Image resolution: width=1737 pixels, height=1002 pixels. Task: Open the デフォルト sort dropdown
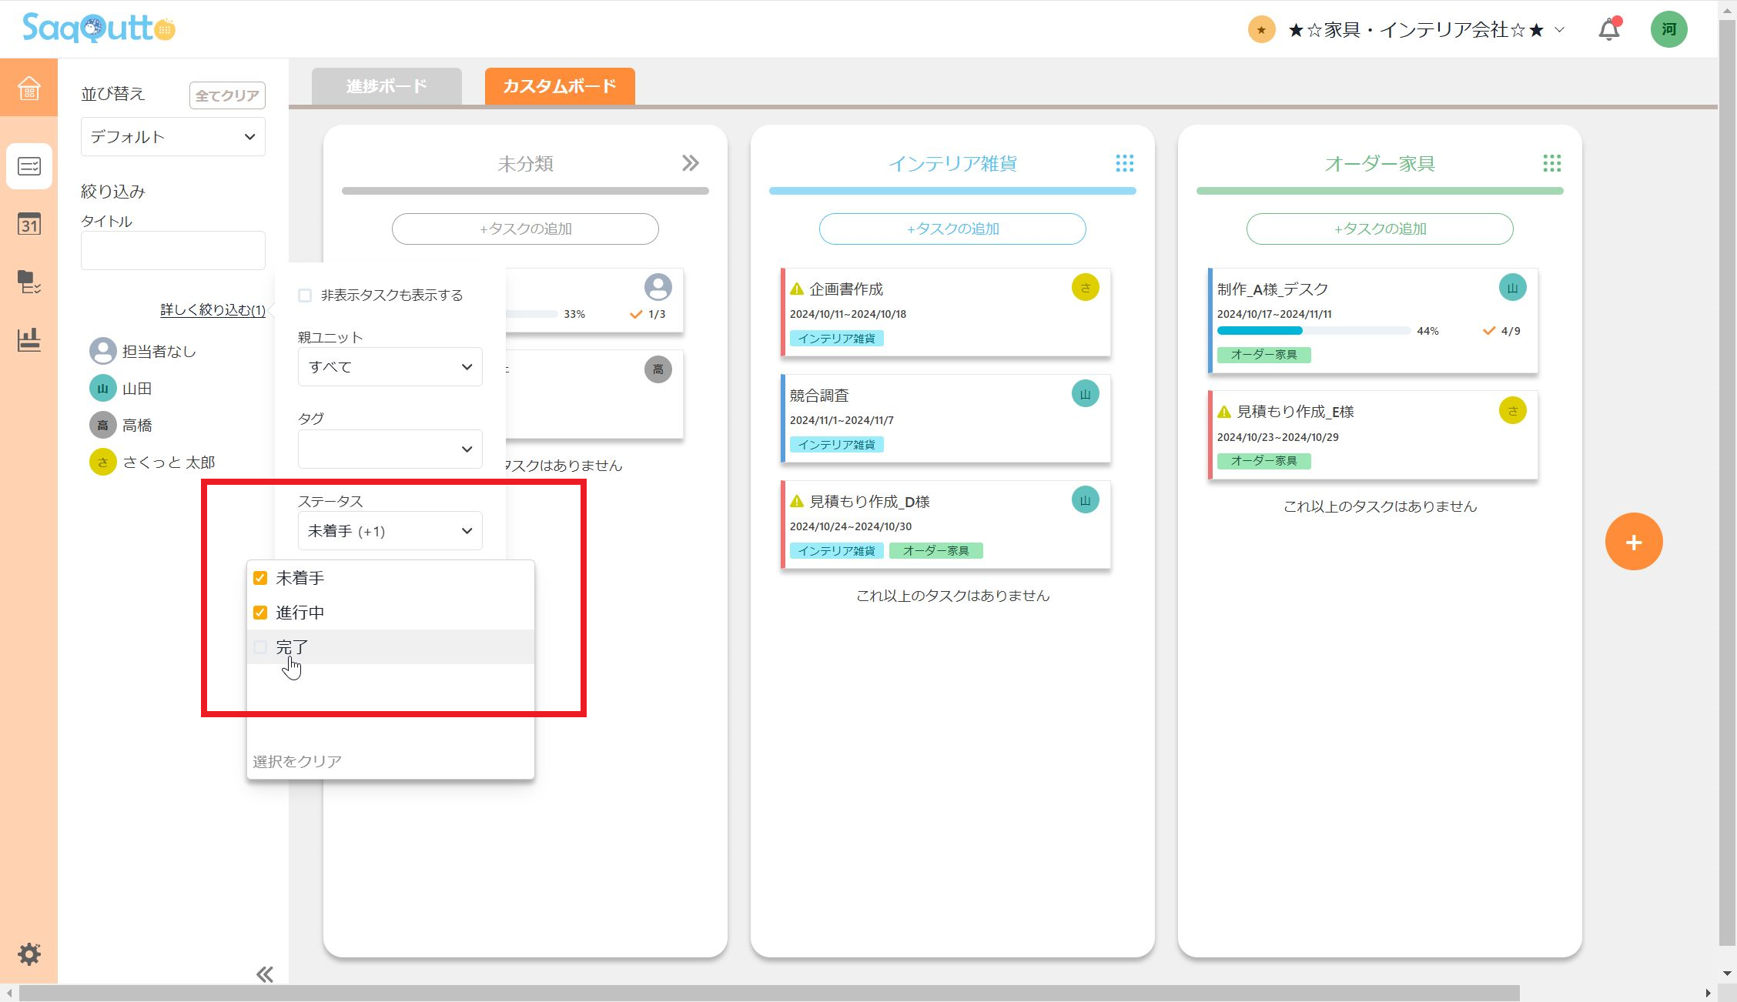tap(172, 136)
